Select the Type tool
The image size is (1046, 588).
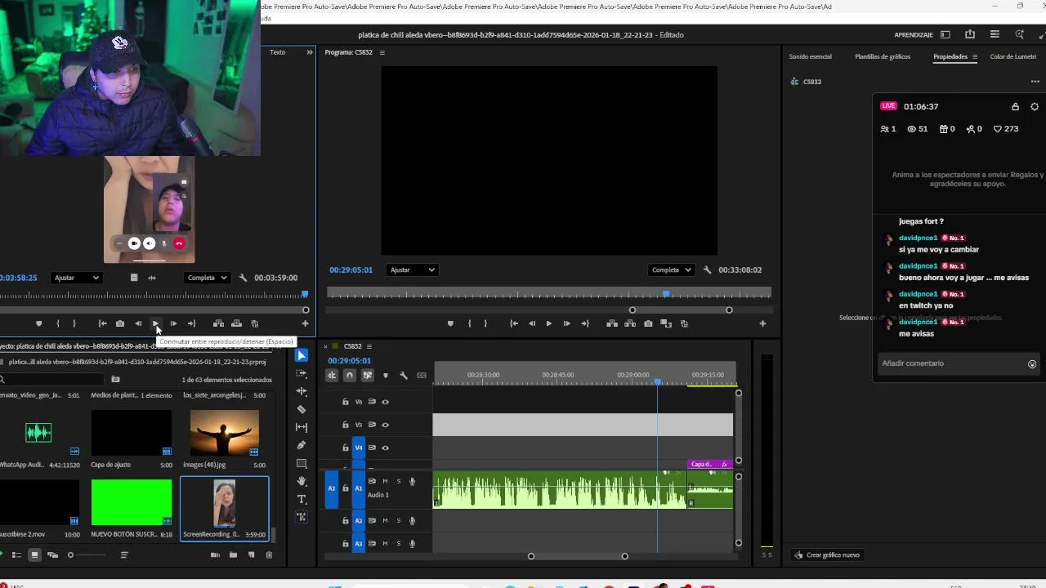point(302,499)
